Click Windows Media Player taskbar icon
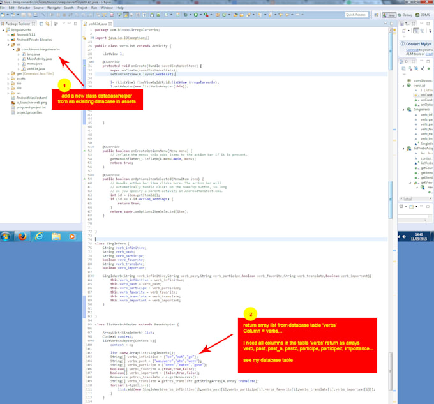The height and width of the screenshot is (404, 434). 72,237
